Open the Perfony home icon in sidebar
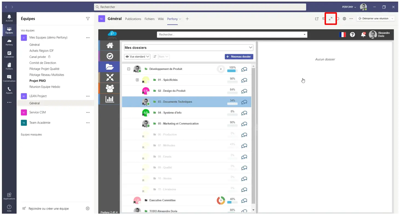Screen dimensions: 399x215 (x=109, y=45)
